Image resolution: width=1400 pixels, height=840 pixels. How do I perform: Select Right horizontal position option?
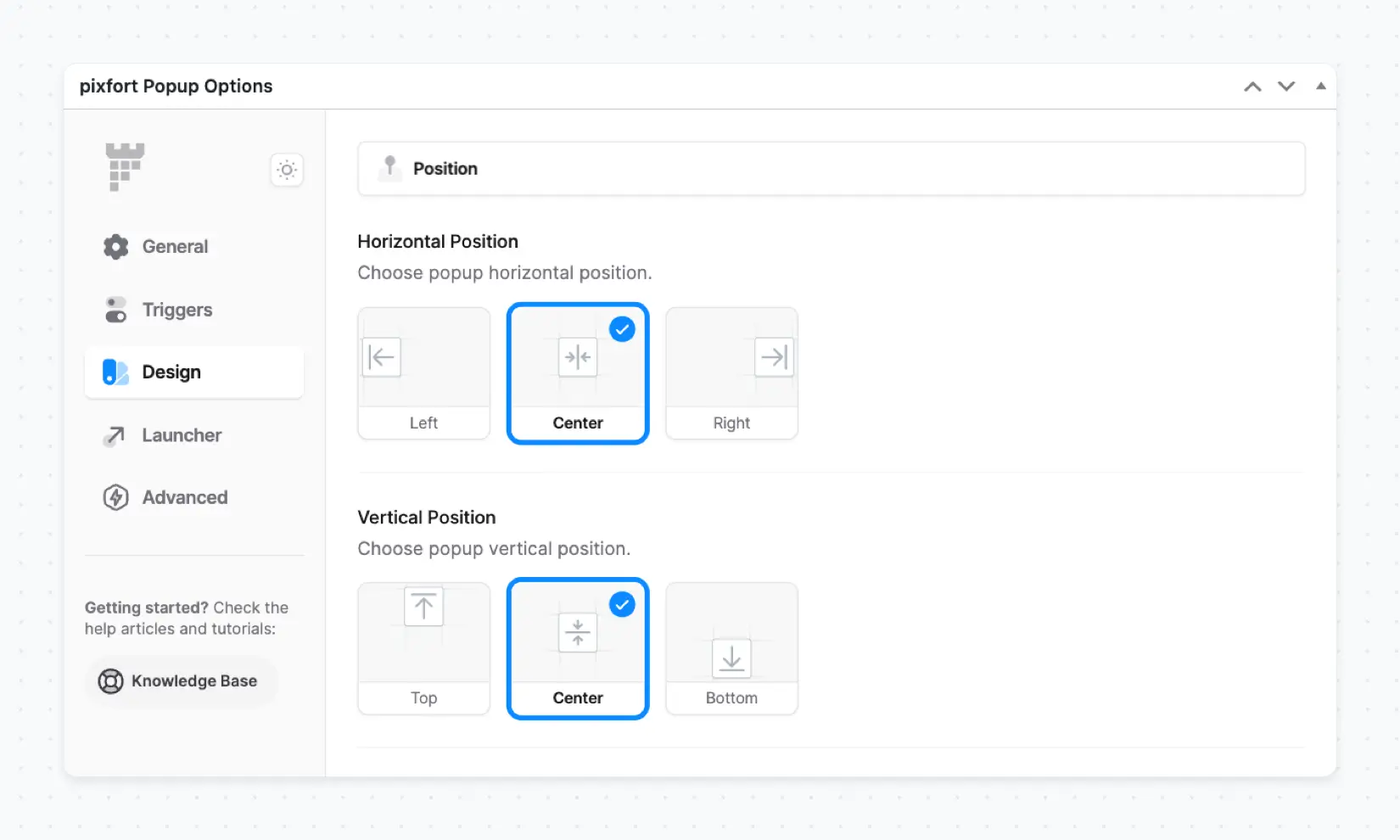click(x=731, y=373)
